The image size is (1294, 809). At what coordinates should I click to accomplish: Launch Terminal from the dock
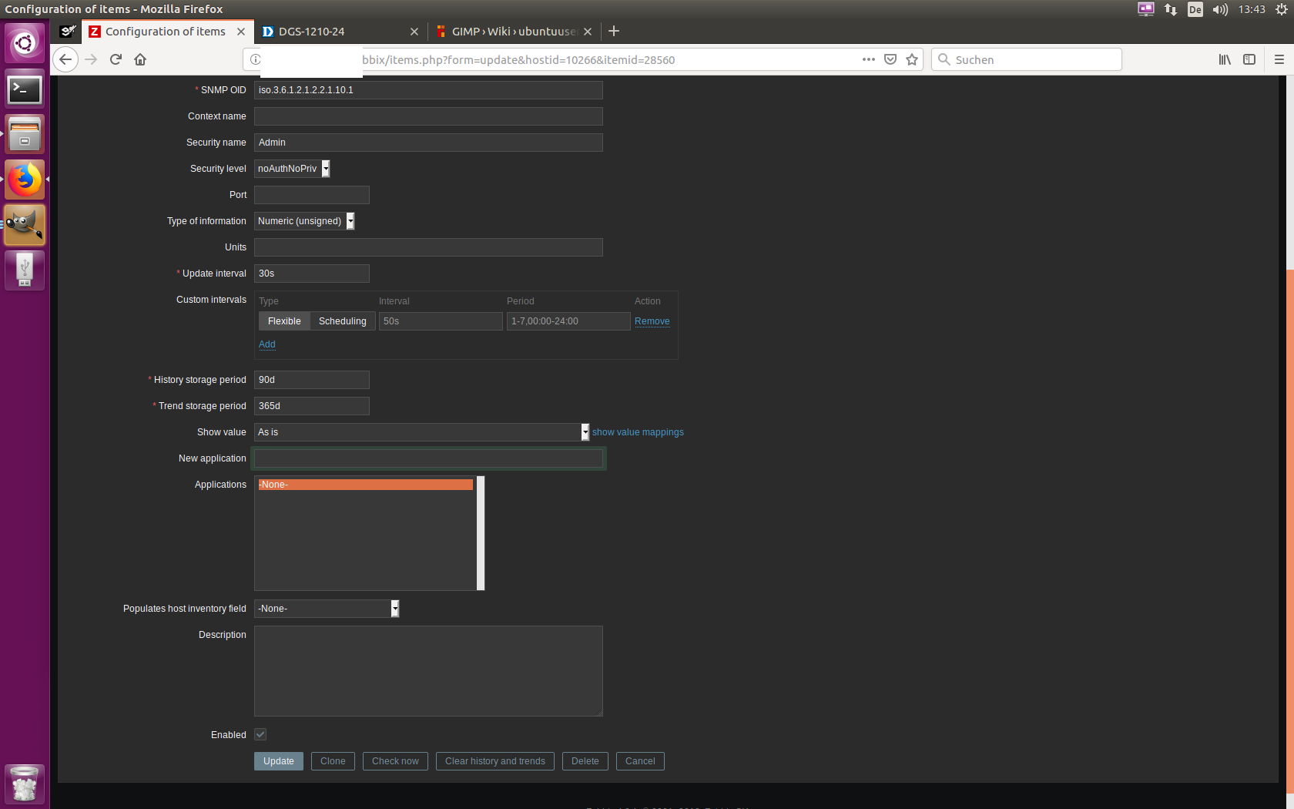[25, 89]
